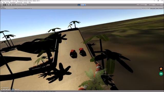Click the left red car in game
164x92 pixels.
pos(74,54)
